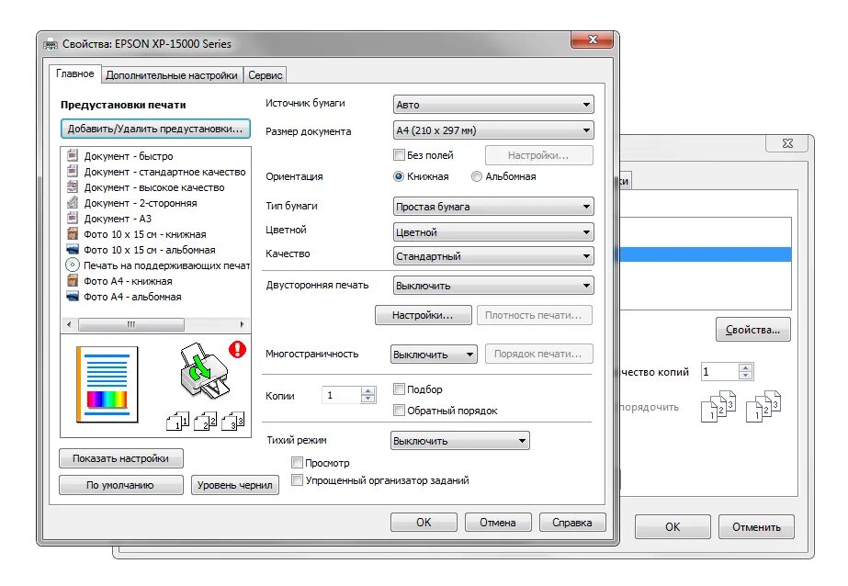The width and height of the screenshot is (848, 586).
Task: Click icon of 'Фото A4 - альбомная' preset
Action: click(x=72, y=297)
